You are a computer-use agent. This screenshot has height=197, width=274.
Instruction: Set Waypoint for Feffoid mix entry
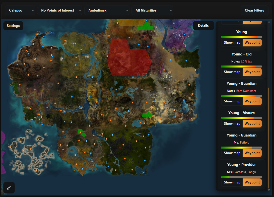[252, 153]
